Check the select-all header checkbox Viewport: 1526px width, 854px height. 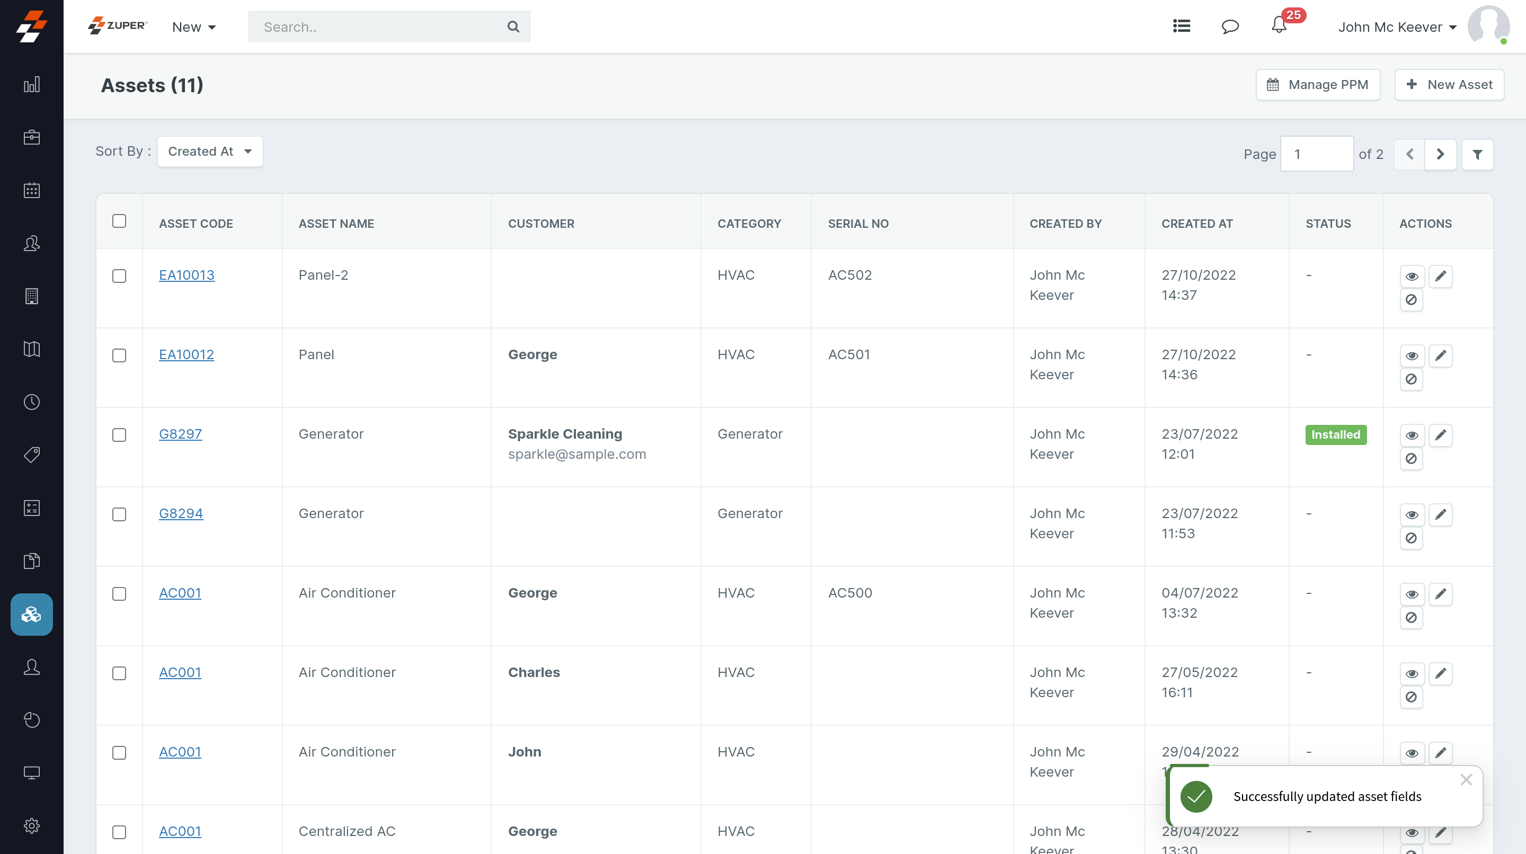119,221
